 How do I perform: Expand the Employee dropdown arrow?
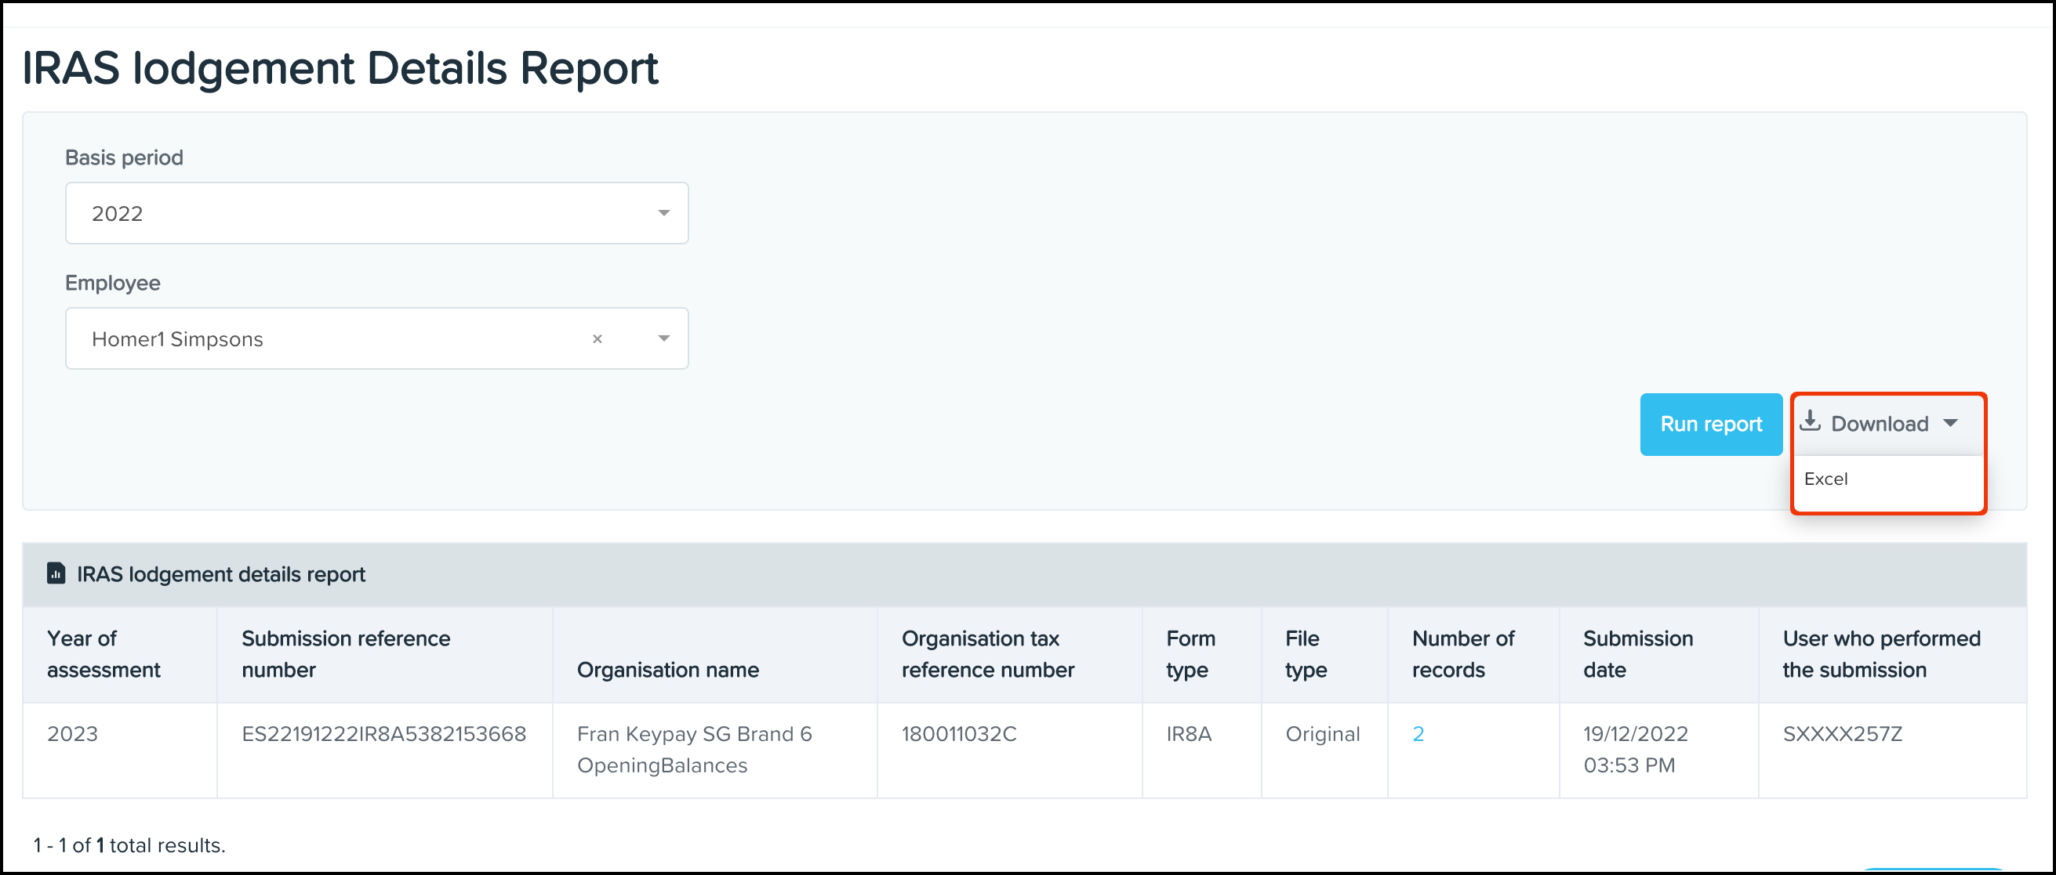[x=663, y=339]
